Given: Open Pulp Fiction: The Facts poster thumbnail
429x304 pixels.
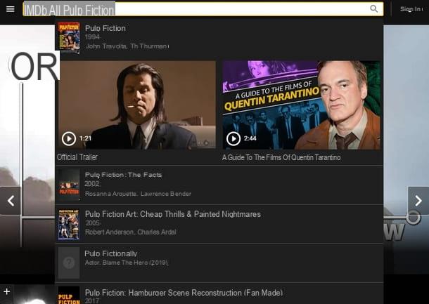Looking at the screenshot, I should point(69,185).
